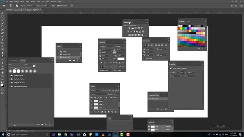This screenshot has height=137, width=244.
Task: Select the Move tool
Action: click(x=3, y=13)
